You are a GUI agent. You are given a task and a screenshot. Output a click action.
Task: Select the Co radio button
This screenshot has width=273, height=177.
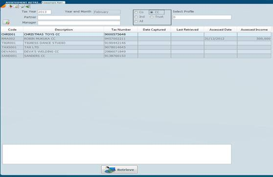tap(136, 12)
